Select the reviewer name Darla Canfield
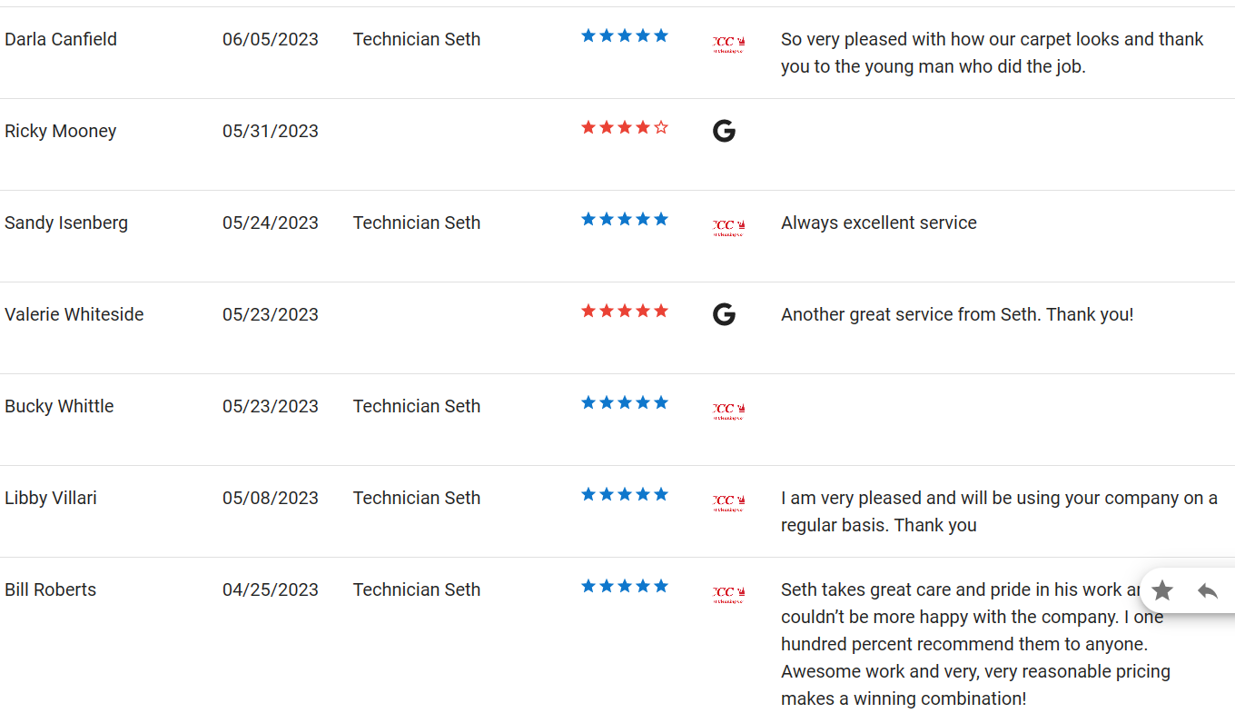Image resolution: width=1235 pixels, height=723 pixels. pos(61,39)
